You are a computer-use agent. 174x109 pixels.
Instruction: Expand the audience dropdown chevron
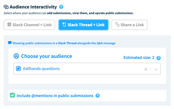point(156,69)
